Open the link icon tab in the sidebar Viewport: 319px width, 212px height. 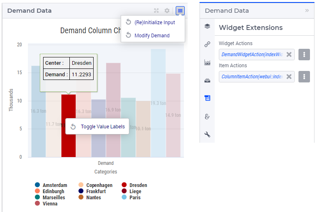[207, 44]
